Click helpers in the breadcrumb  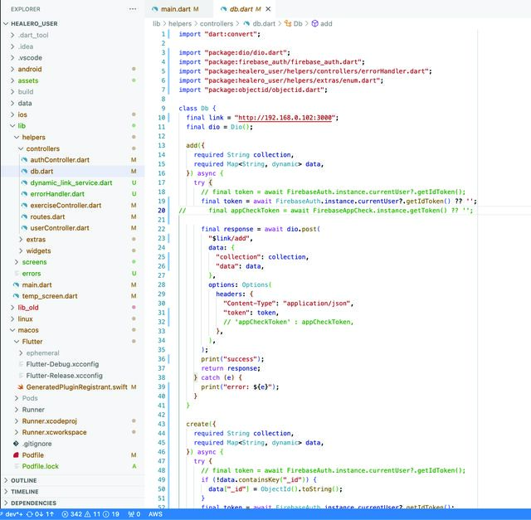[180, 24]
